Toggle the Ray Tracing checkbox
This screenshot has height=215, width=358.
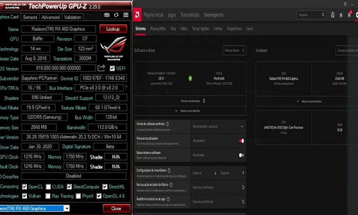[48, 196]
